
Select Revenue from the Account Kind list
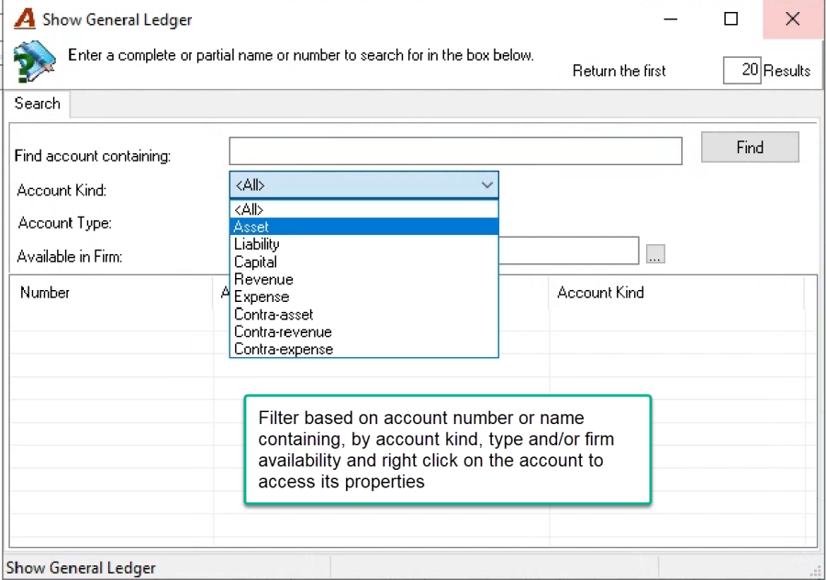click(364, 279)
